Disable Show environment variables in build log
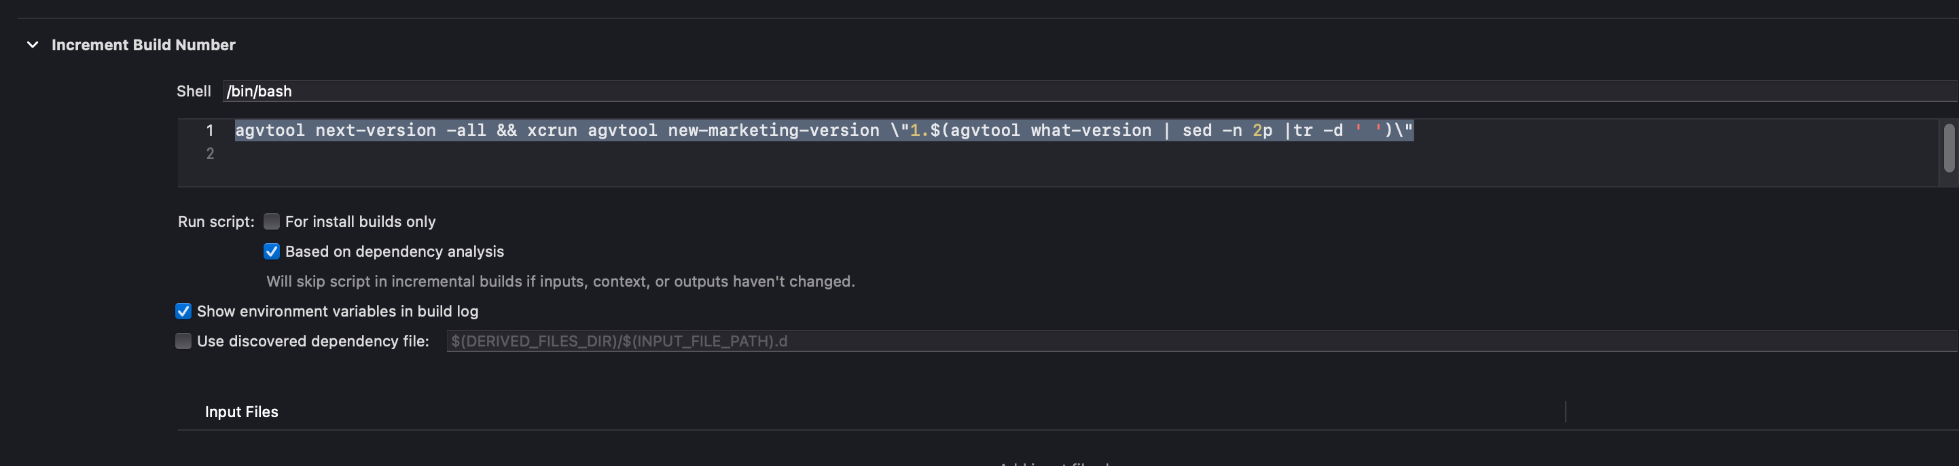Image resolution: width=1959 pixels, height=466 pixels. coord(183,311)
